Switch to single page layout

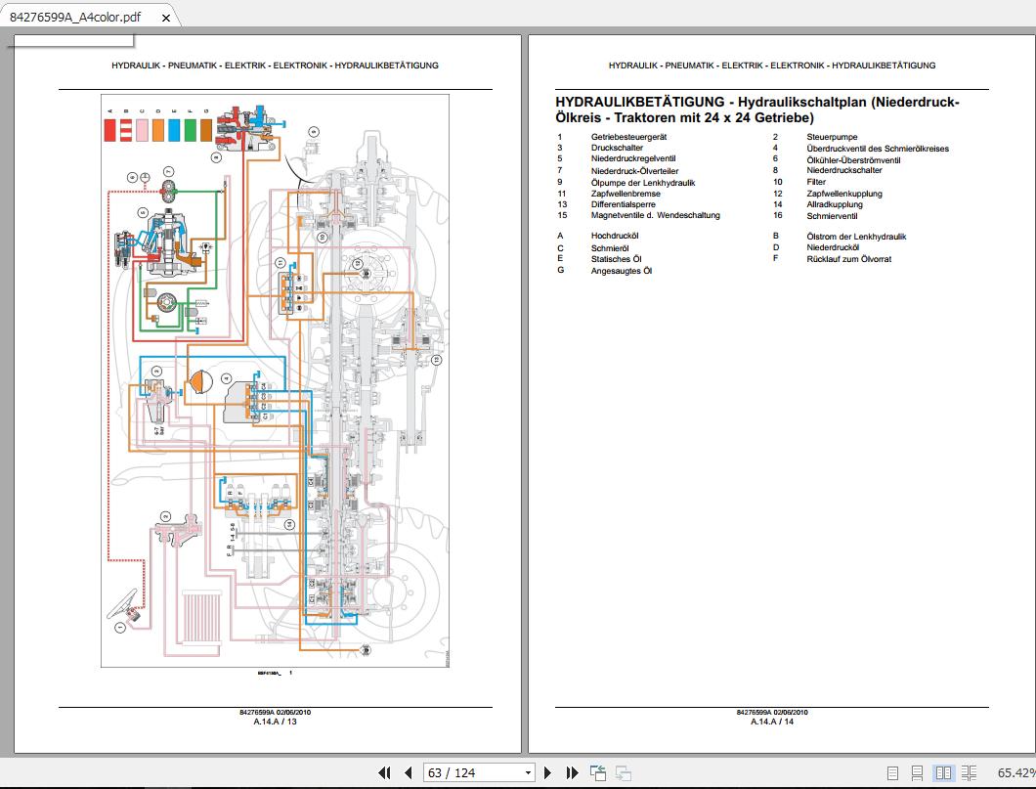click(x=893, y=772)
